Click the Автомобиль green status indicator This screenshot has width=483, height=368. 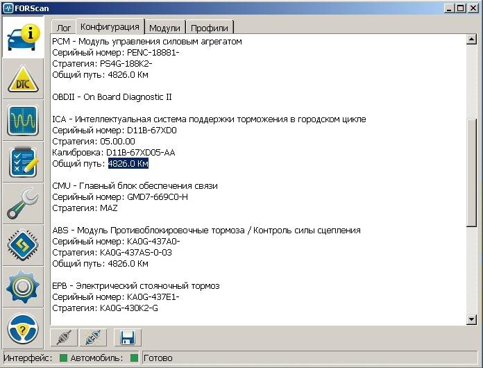[134, 358]
